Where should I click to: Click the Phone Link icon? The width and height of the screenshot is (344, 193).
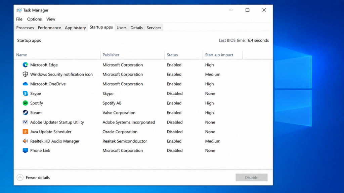click(25, 150)
